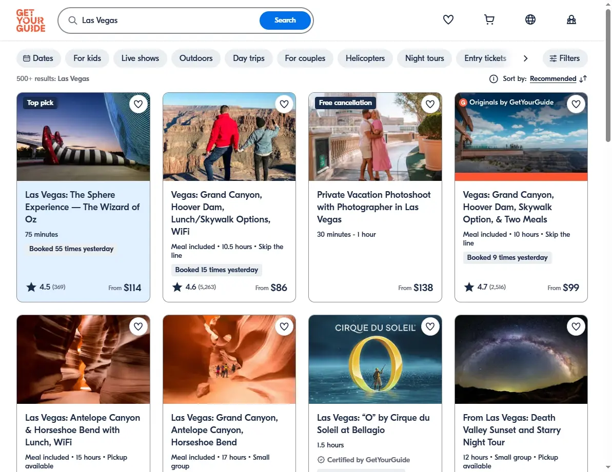The image size is (612, 472).
Task: Click the 'From $138' price
Action: [x=416, y=288]
